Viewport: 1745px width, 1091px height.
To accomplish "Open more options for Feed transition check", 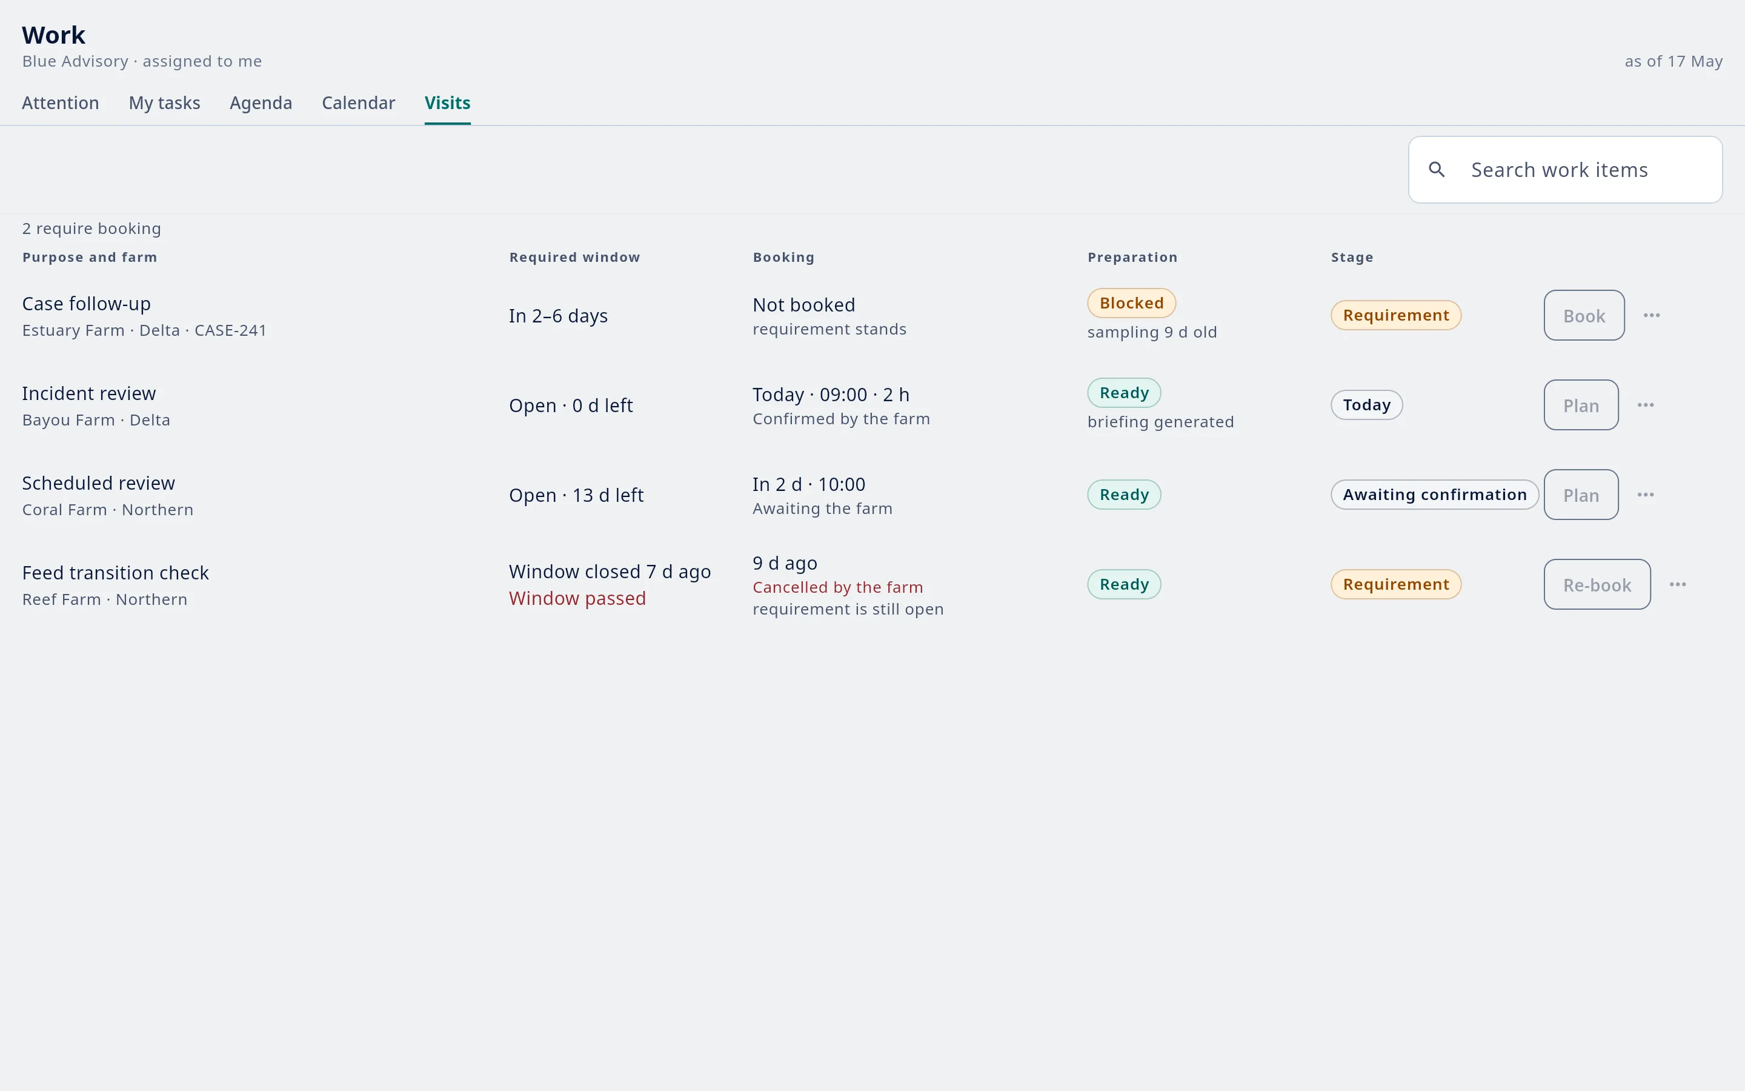I will click(x=1677, y=584).
